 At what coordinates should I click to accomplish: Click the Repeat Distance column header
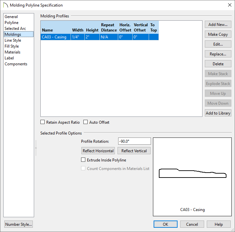pos(109,28)
